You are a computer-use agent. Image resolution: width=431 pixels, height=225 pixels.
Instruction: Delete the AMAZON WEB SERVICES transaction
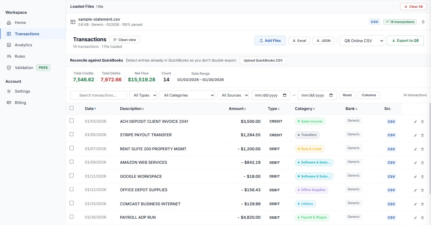pyautogui.click(x=422, y=163)
